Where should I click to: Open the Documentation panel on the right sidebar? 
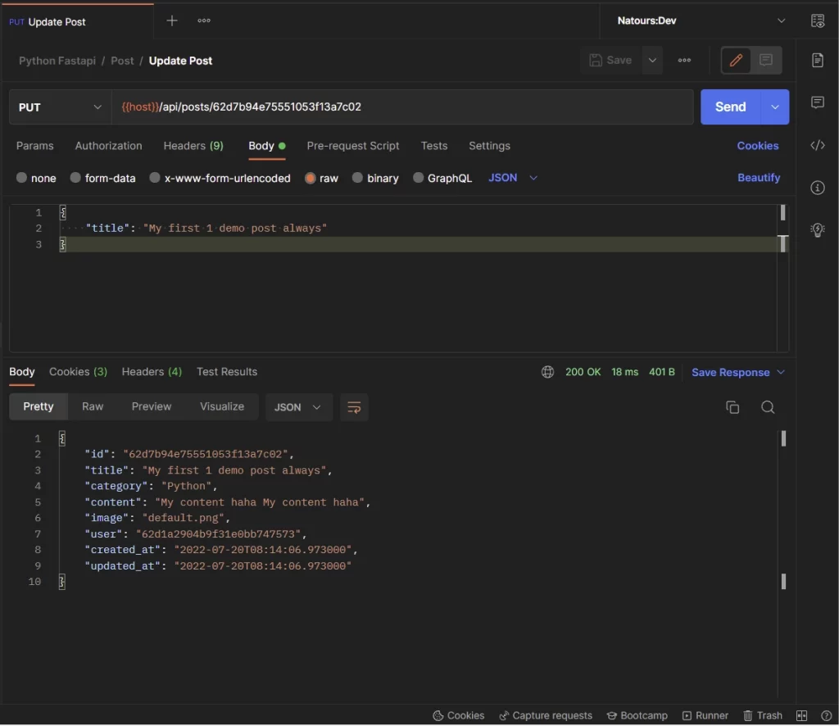817,60
